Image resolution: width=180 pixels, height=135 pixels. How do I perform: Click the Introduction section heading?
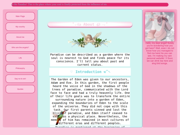click(90, 72)
